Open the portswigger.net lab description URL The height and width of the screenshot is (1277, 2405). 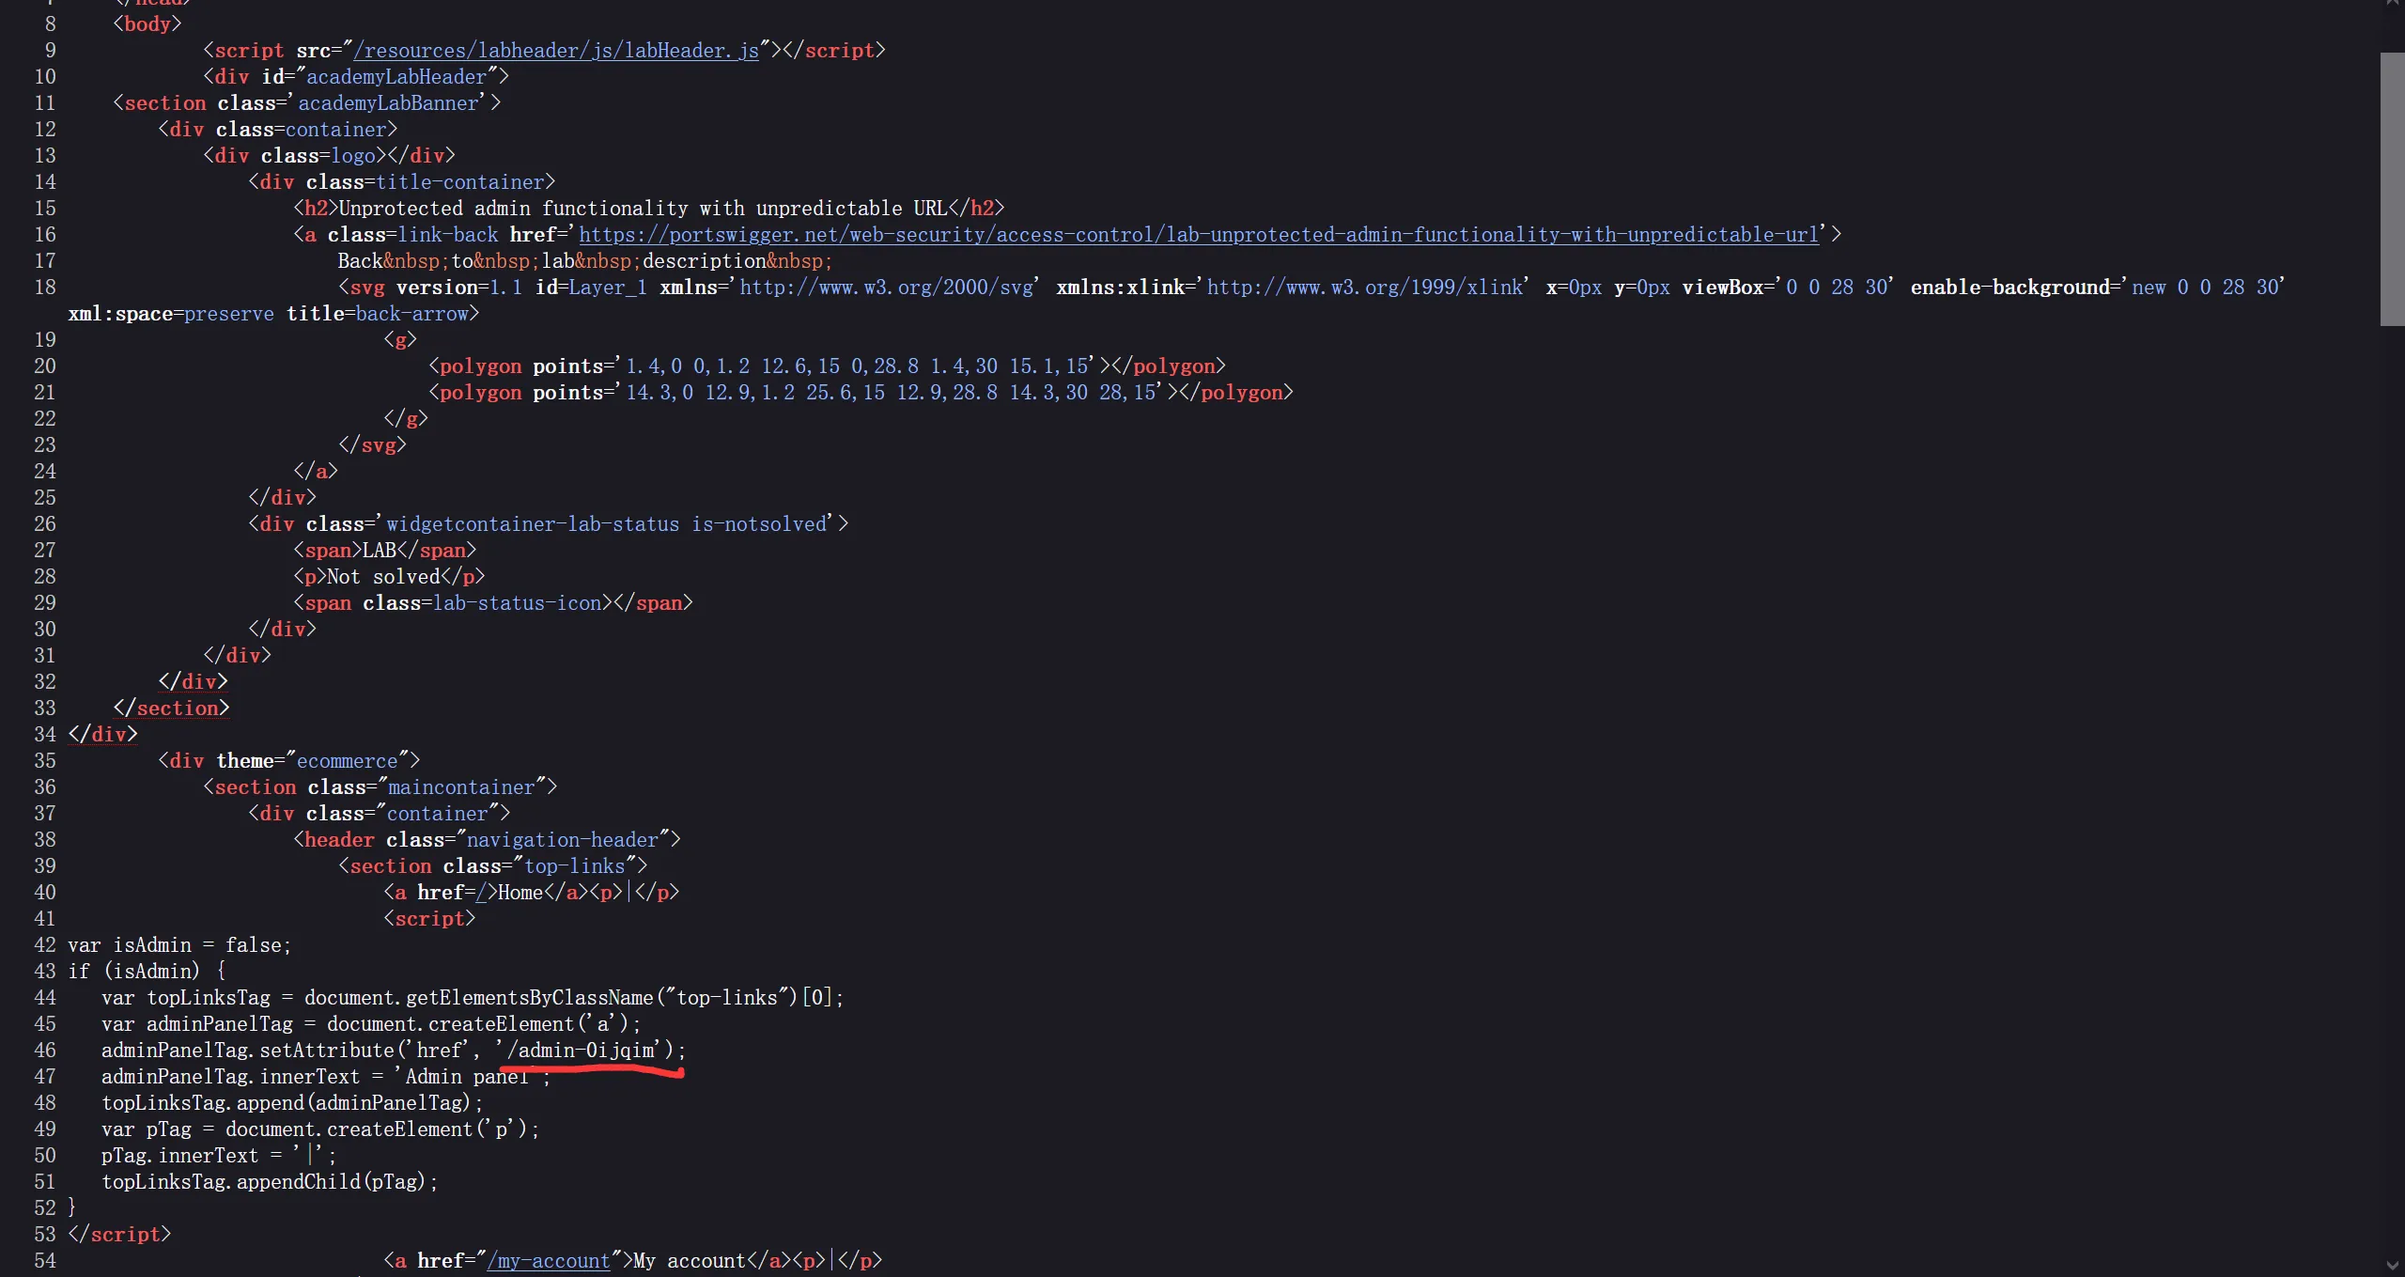click(1199, 234)
